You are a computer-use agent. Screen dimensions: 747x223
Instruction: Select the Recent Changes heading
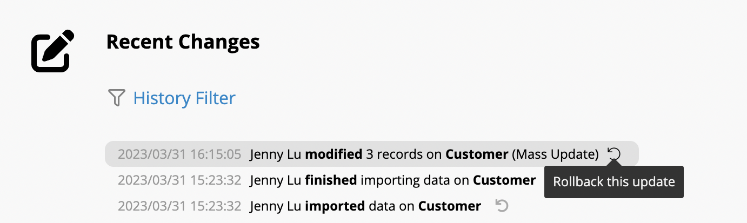[x=183, y=42]
